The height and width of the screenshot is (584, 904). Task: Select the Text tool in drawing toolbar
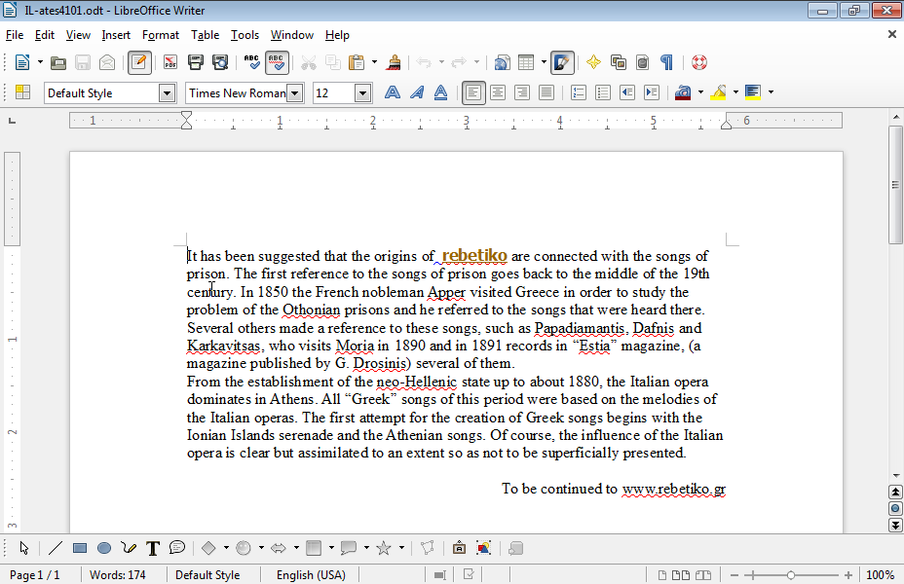point(152,548)
